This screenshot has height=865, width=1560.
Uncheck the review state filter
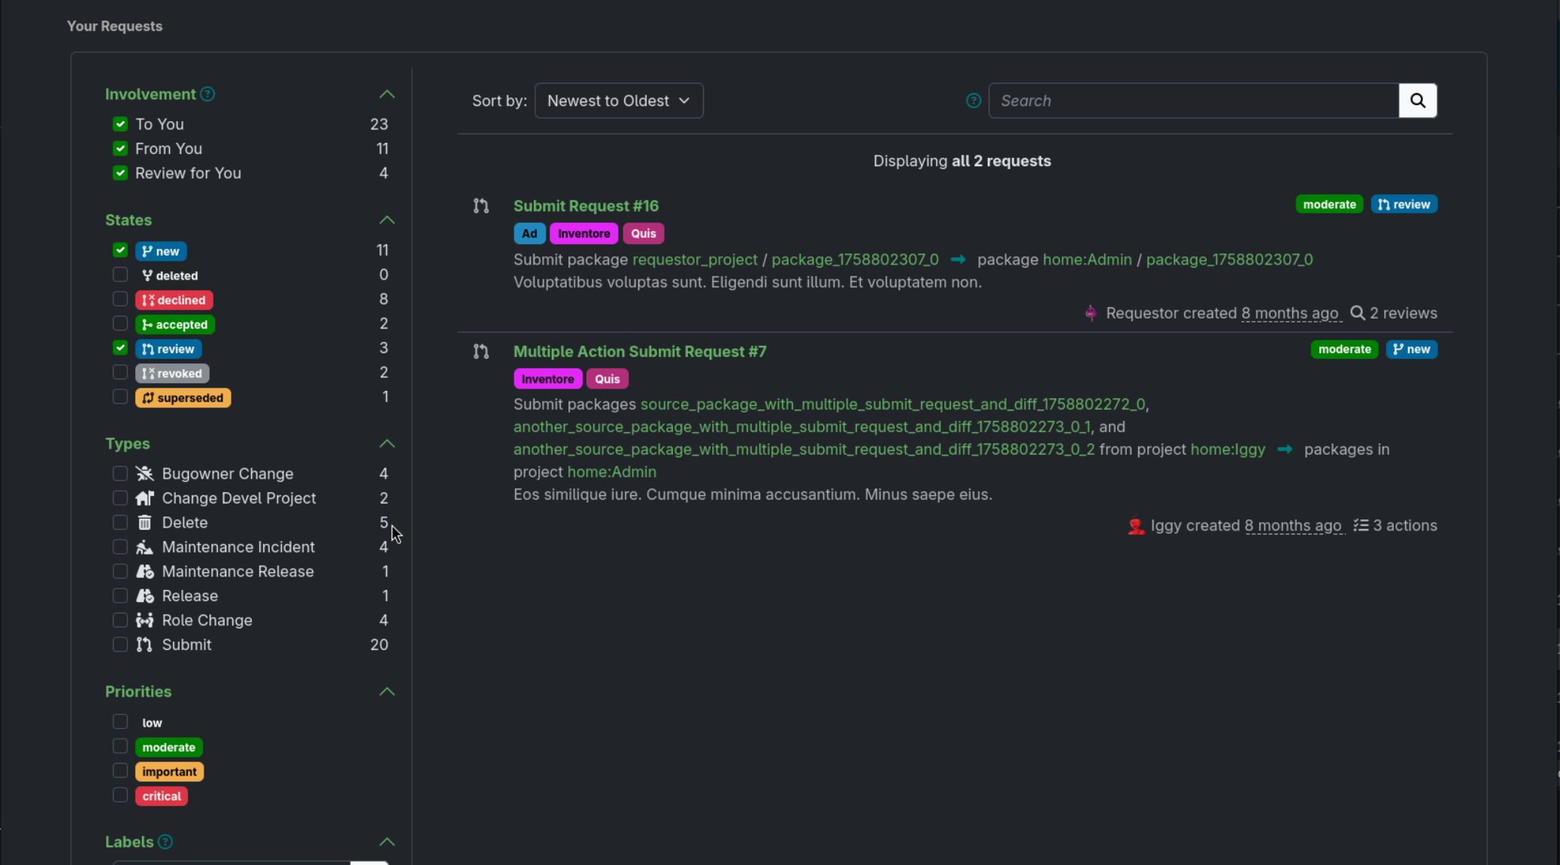click(x=120, y=348)
